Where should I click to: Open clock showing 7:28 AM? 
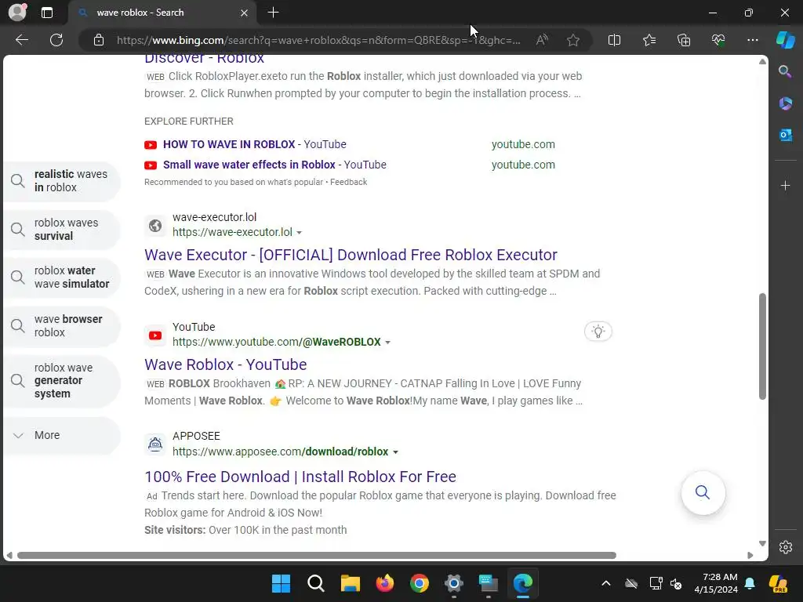716,583
